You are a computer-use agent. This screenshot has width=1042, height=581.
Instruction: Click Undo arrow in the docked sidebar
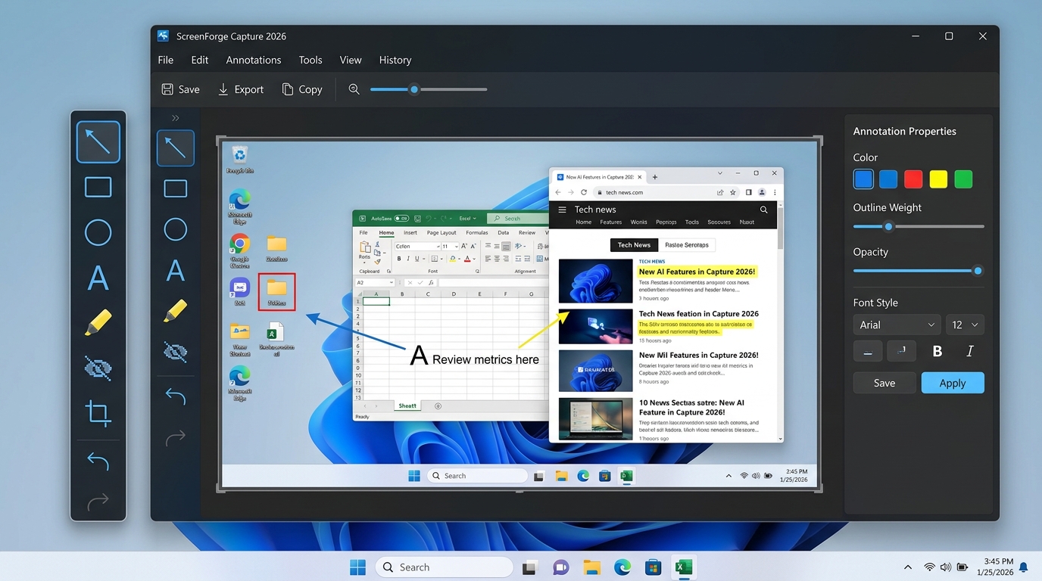[176, 396]
